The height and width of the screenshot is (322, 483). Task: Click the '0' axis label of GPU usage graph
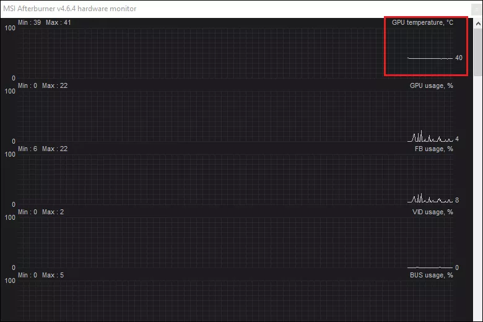click(14, 141)
